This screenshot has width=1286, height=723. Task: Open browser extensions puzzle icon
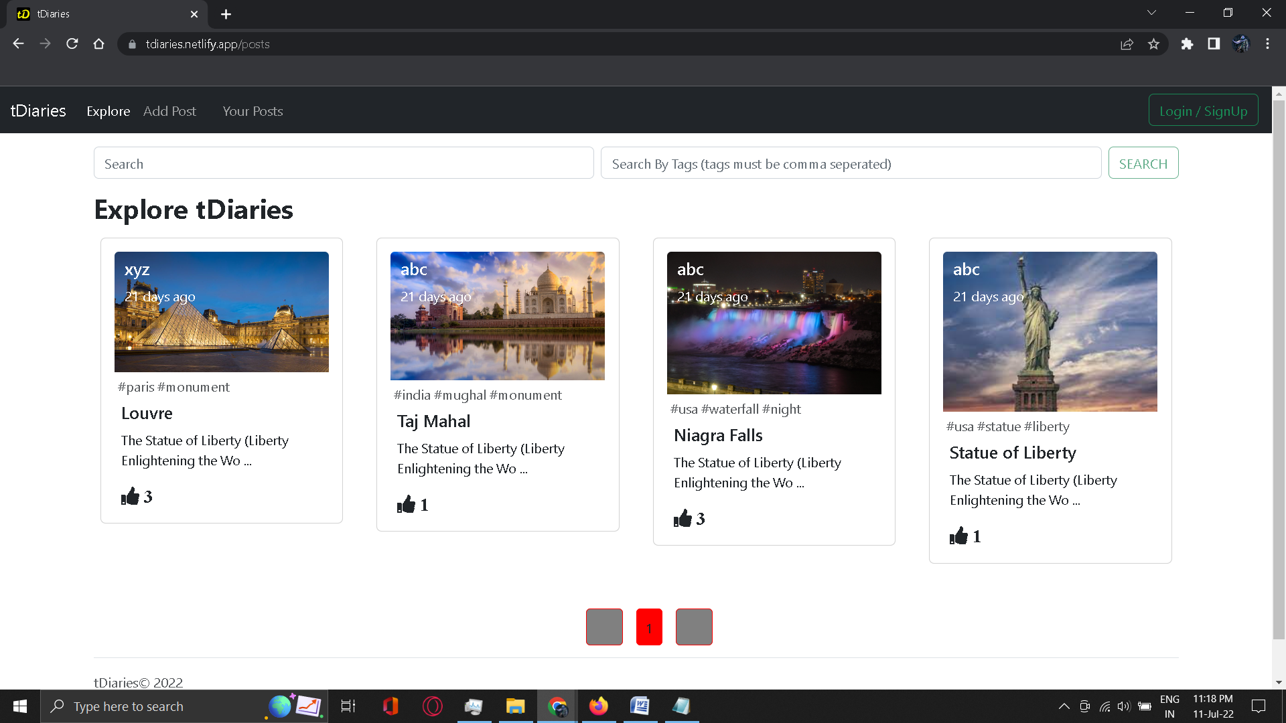click(x=1187, y=44)
